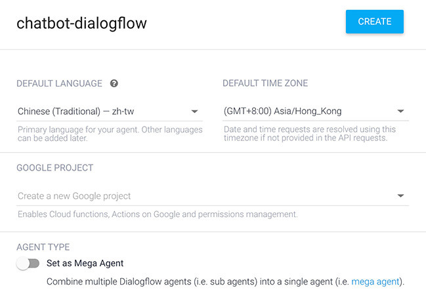Click the "Date and time requests" hint text
426x303 pixels.
click(309, 134)
